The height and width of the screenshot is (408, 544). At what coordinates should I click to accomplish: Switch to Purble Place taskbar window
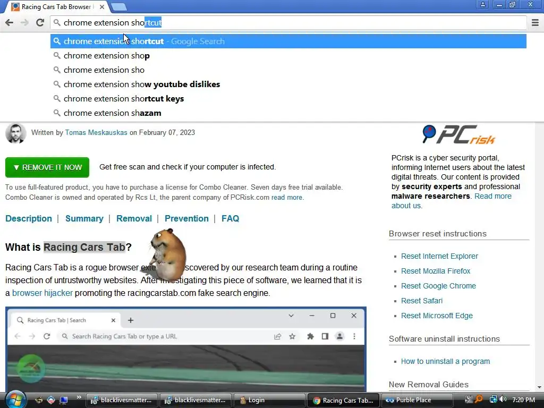point(417,400)
